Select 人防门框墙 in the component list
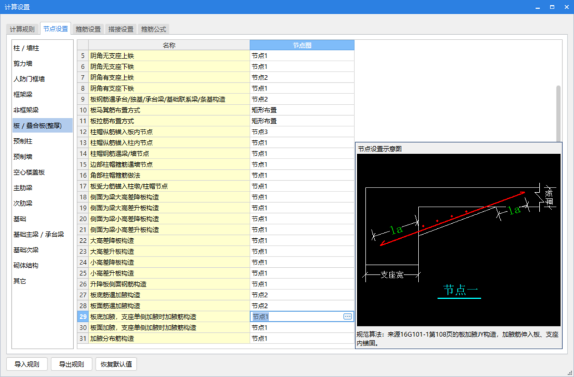 (42, 79)
